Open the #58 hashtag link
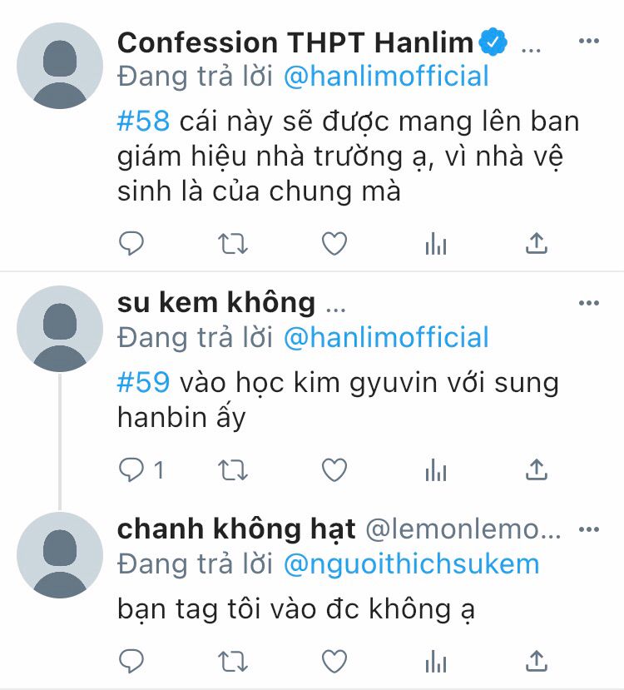This screenshot has height=690, width=624. (143, 121)
